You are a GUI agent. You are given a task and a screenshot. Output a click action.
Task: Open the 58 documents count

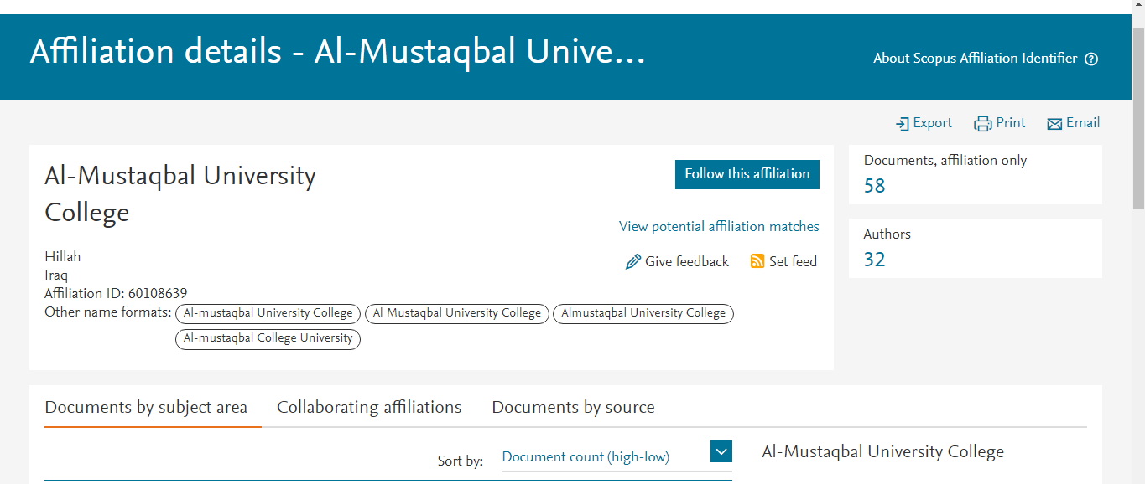click(874, 186)
